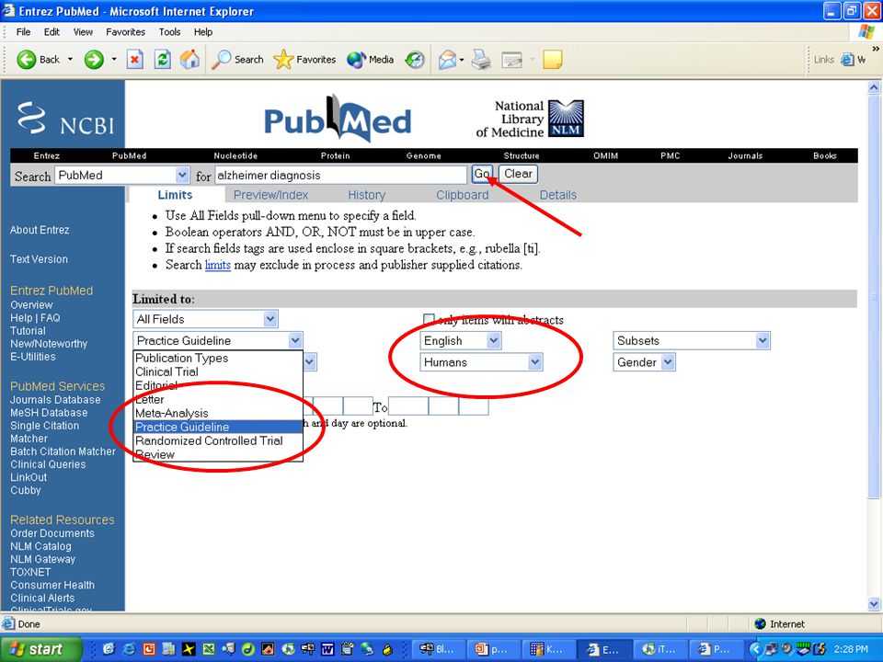Switch to the Clipboard tab

[463, 195]
